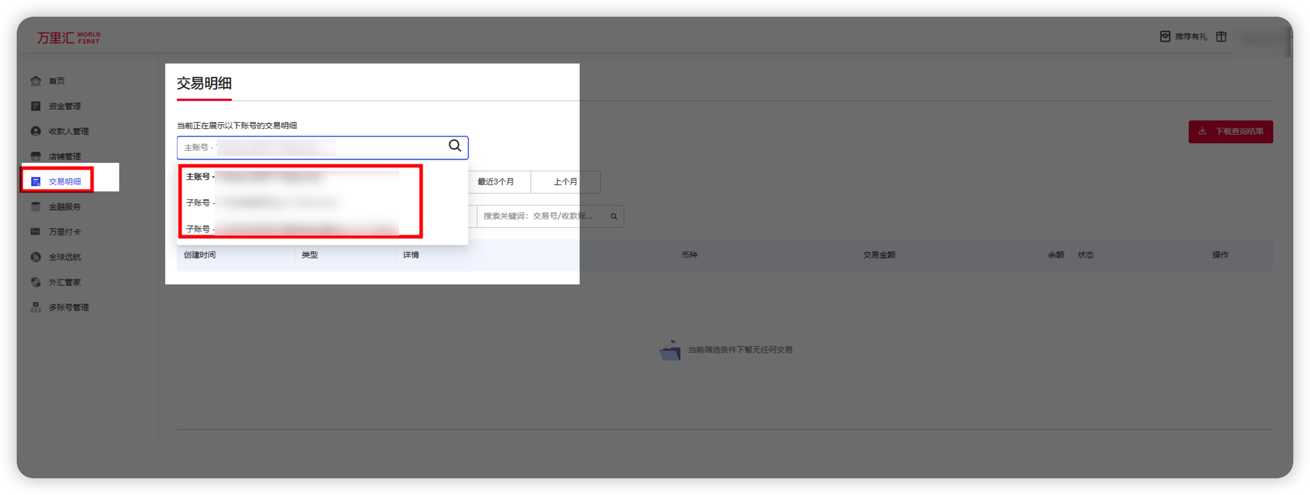Open 资金管理 in the sidebar
Viewport: 1310px width, 495px height.
65,106
